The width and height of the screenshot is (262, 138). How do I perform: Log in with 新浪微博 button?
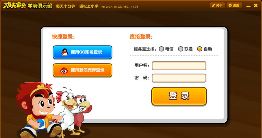point(83,70)
